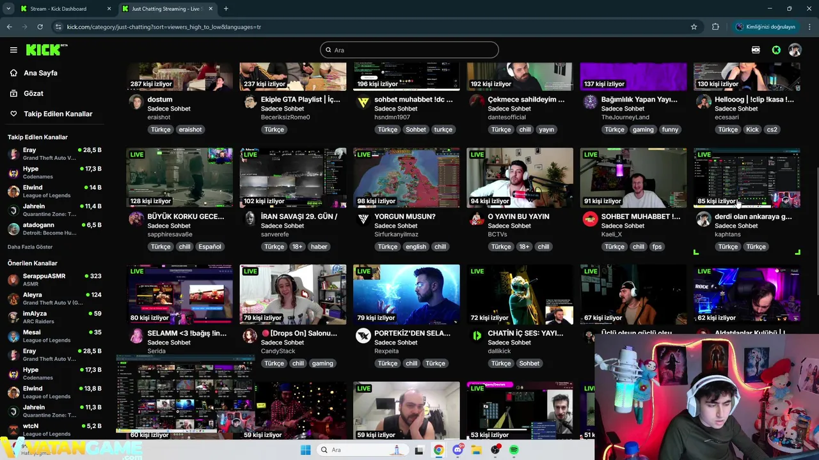Close the Just Chatting Streaming tab
Viewport: 819px width, 460px height.
(x=211, y=9)
